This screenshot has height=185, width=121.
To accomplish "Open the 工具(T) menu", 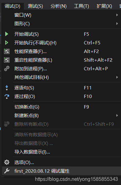I will click(81, 6).
